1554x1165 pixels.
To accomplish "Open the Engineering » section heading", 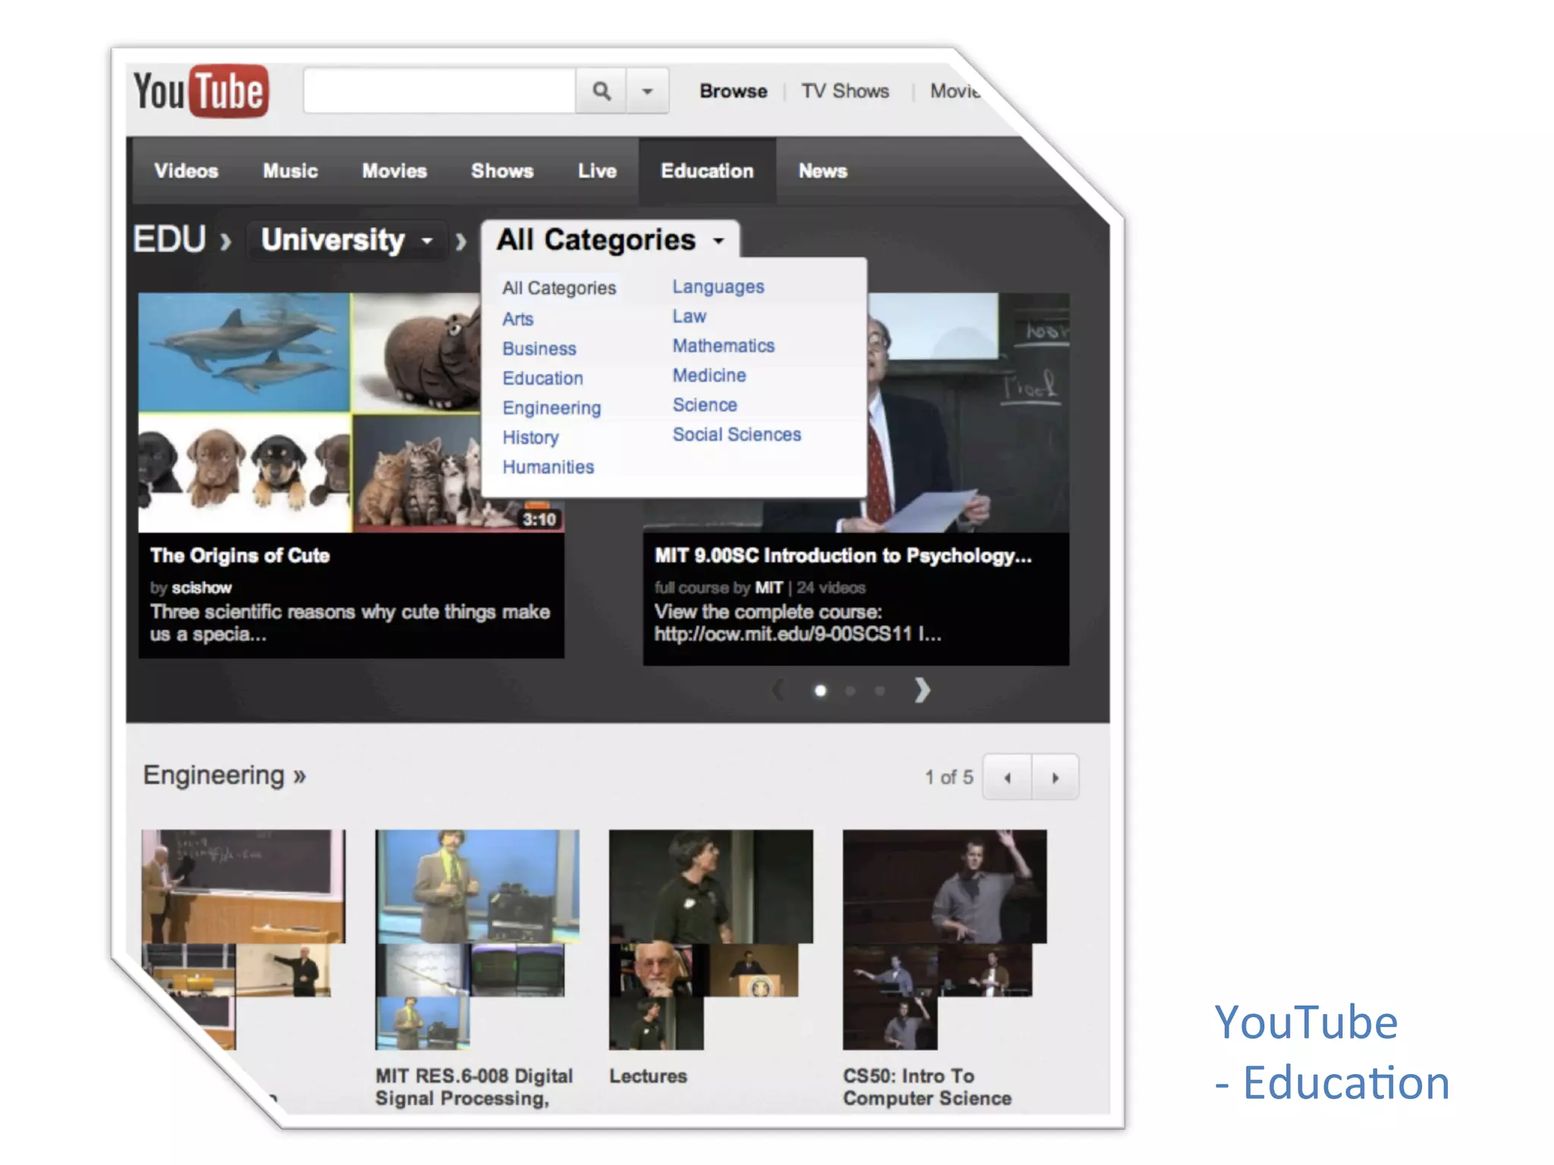I will click(225, 775).
